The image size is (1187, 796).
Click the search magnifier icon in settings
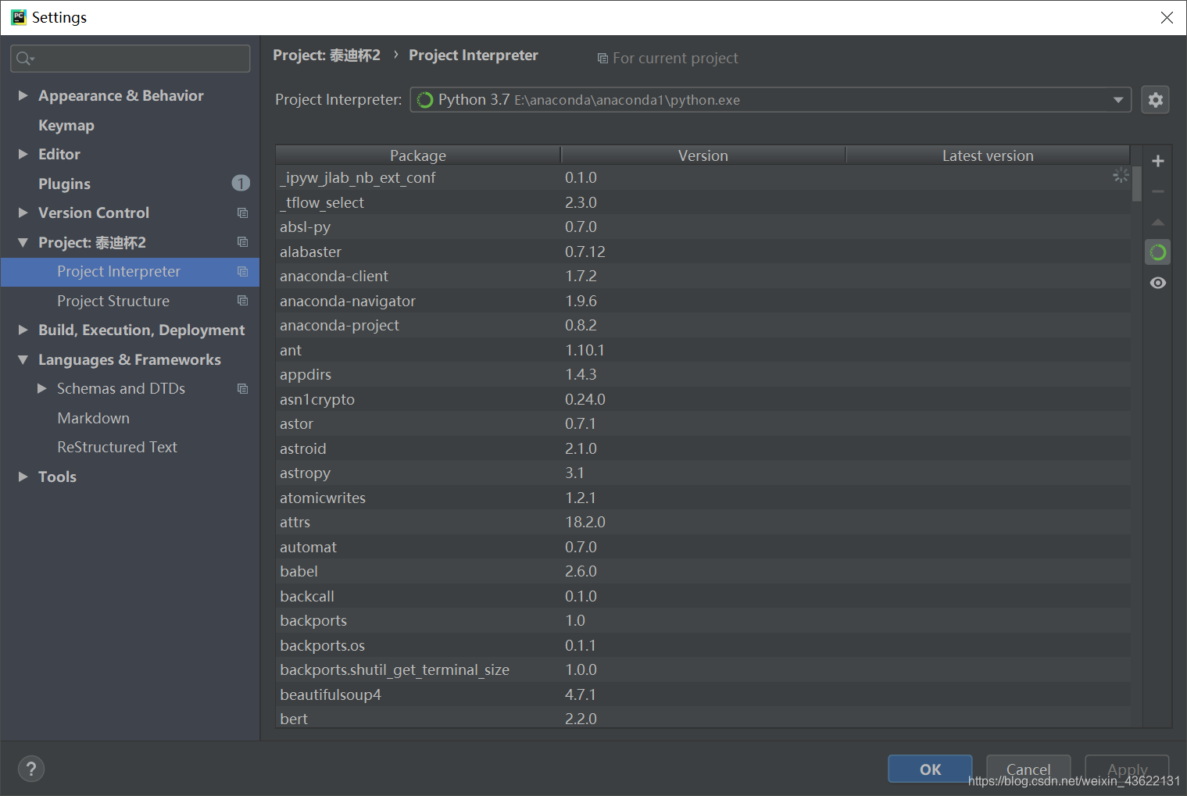(x=24, y=59)
